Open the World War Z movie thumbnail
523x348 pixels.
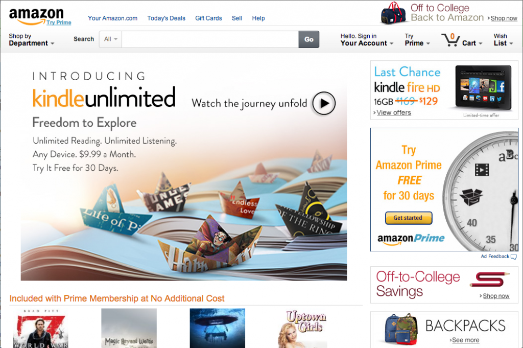tap(41, 328)
